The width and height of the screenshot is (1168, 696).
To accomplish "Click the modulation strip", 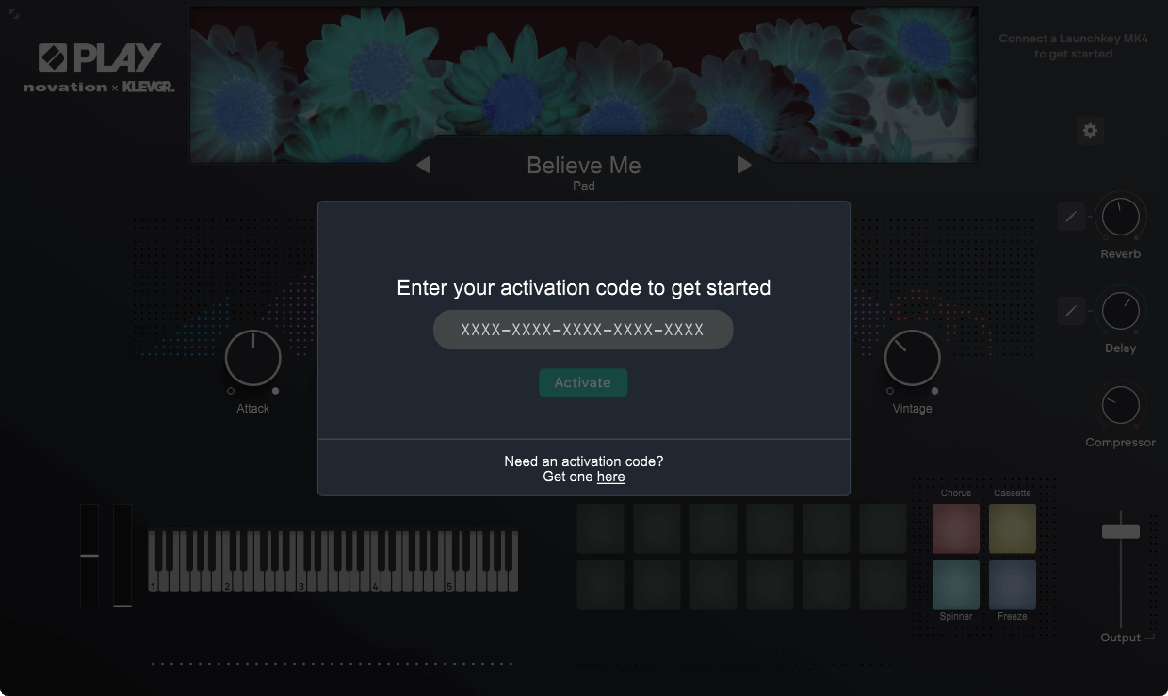I will (x=122, y=556).
